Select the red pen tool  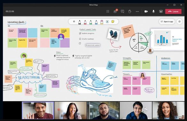[x=85, y=22]
